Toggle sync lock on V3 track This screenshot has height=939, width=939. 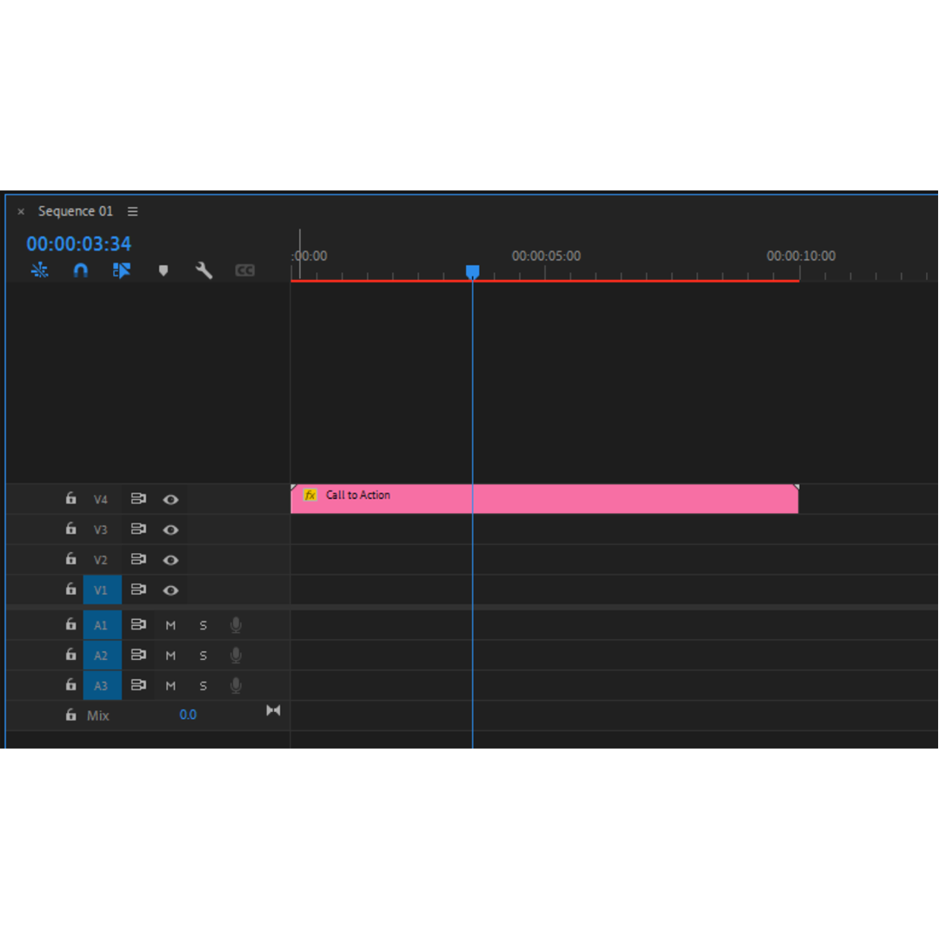click(x=138, y=529)
